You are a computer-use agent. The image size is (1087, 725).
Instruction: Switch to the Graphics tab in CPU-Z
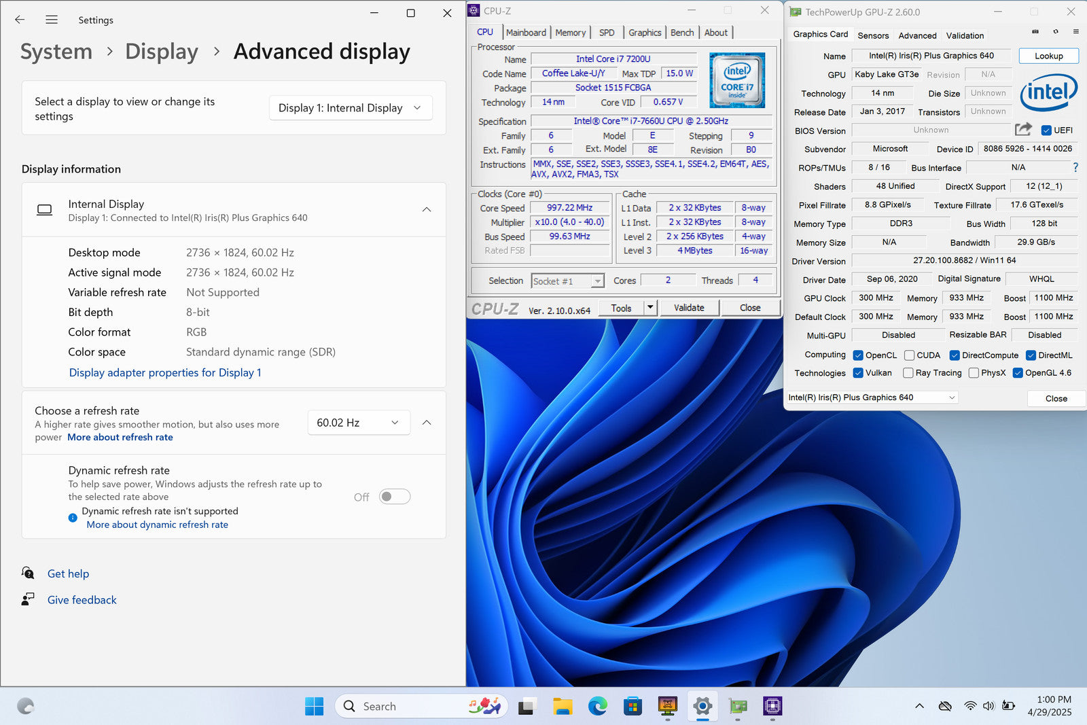click(x=645, y=33)
